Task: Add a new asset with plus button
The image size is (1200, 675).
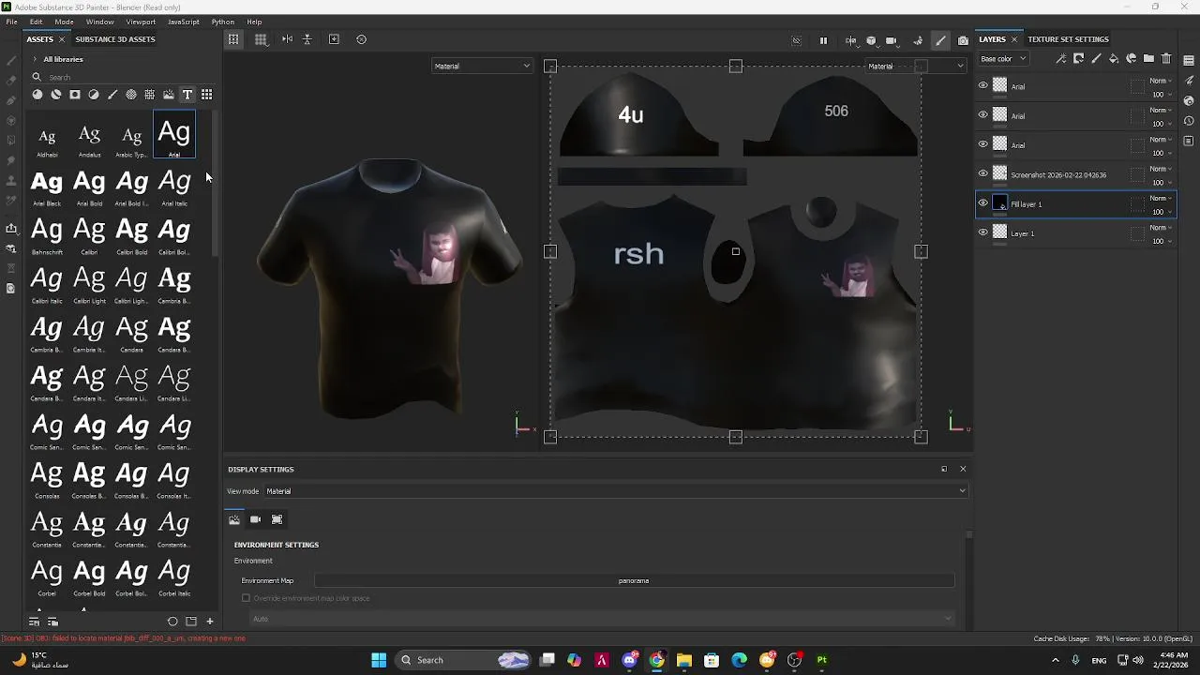Action: click(x=210, y=622)
